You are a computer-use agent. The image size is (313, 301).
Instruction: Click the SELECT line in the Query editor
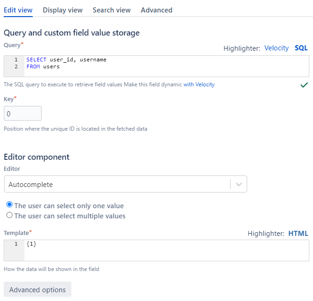tap(66, 60)
